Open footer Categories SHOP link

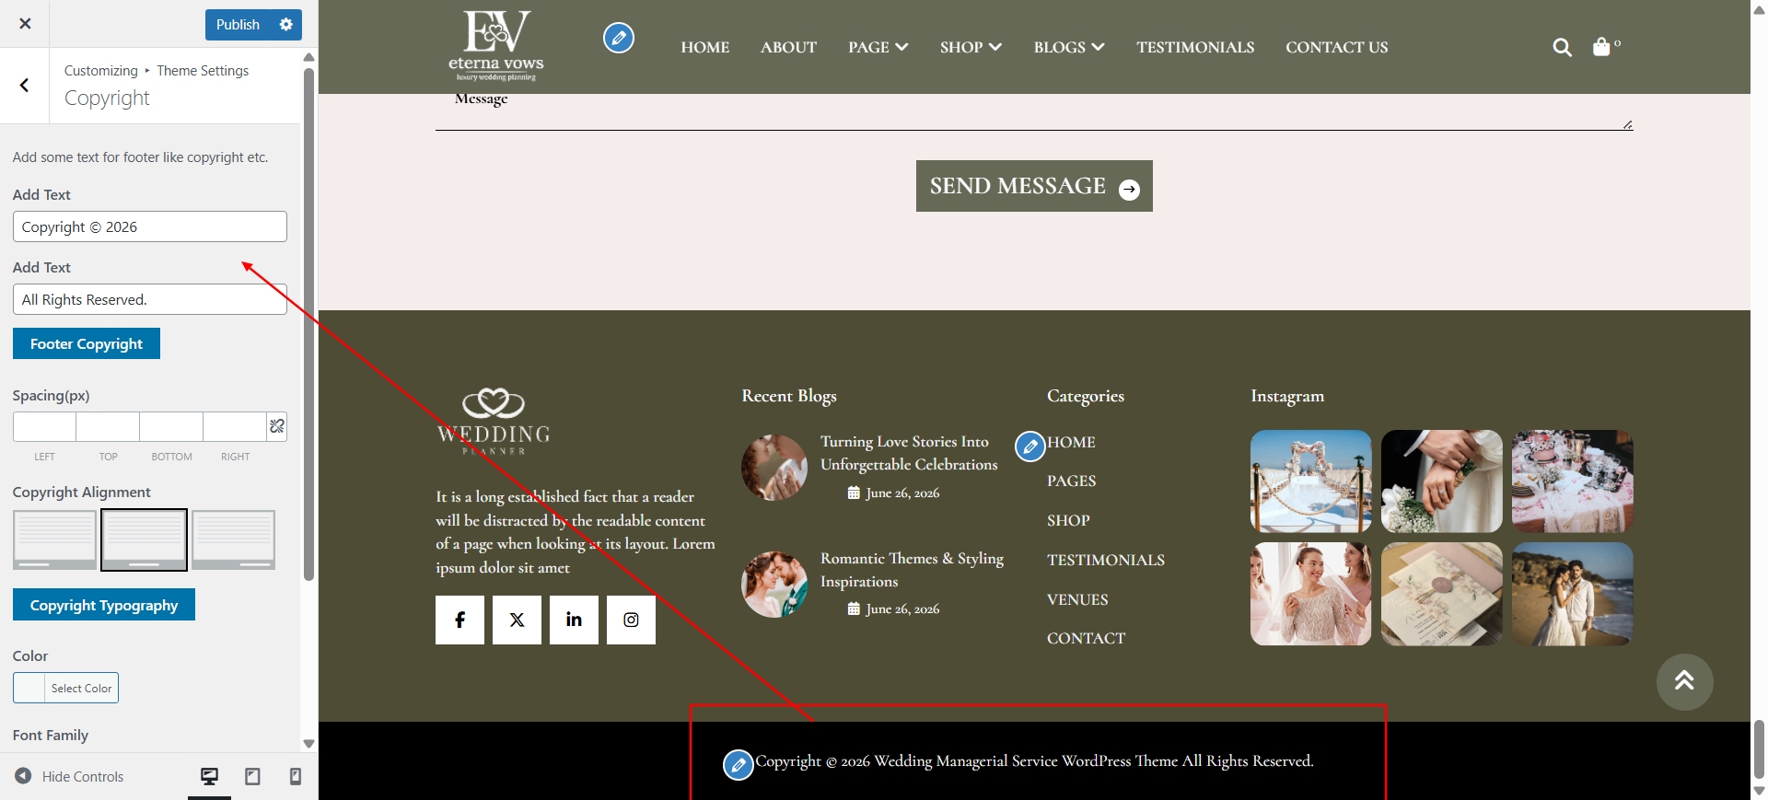(x=1068, y=520)
